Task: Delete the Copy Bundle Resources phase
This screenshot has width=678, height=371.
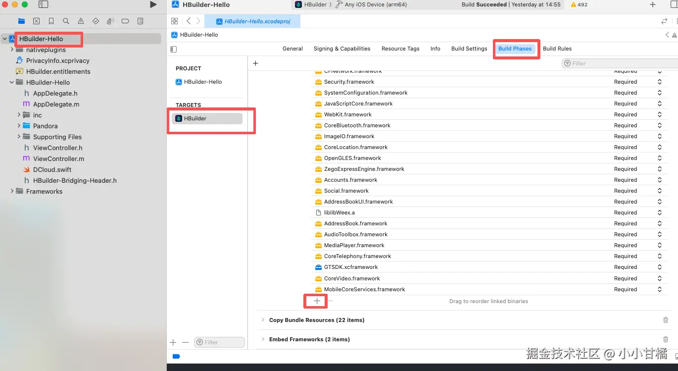Action: [666, 320]
